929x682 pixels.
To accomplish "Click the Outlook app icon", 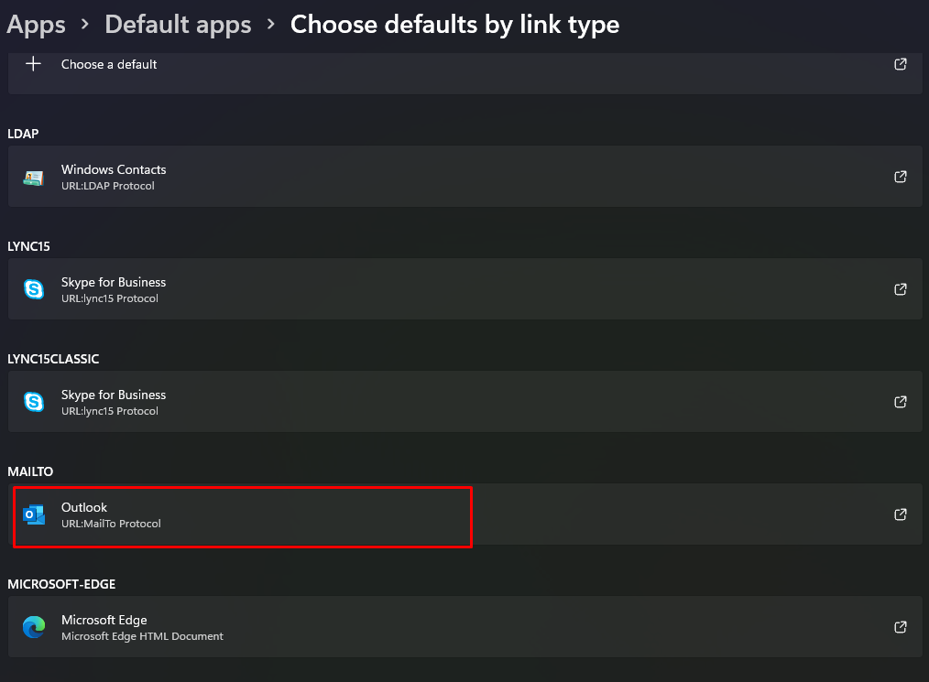I will pos(34,514).
